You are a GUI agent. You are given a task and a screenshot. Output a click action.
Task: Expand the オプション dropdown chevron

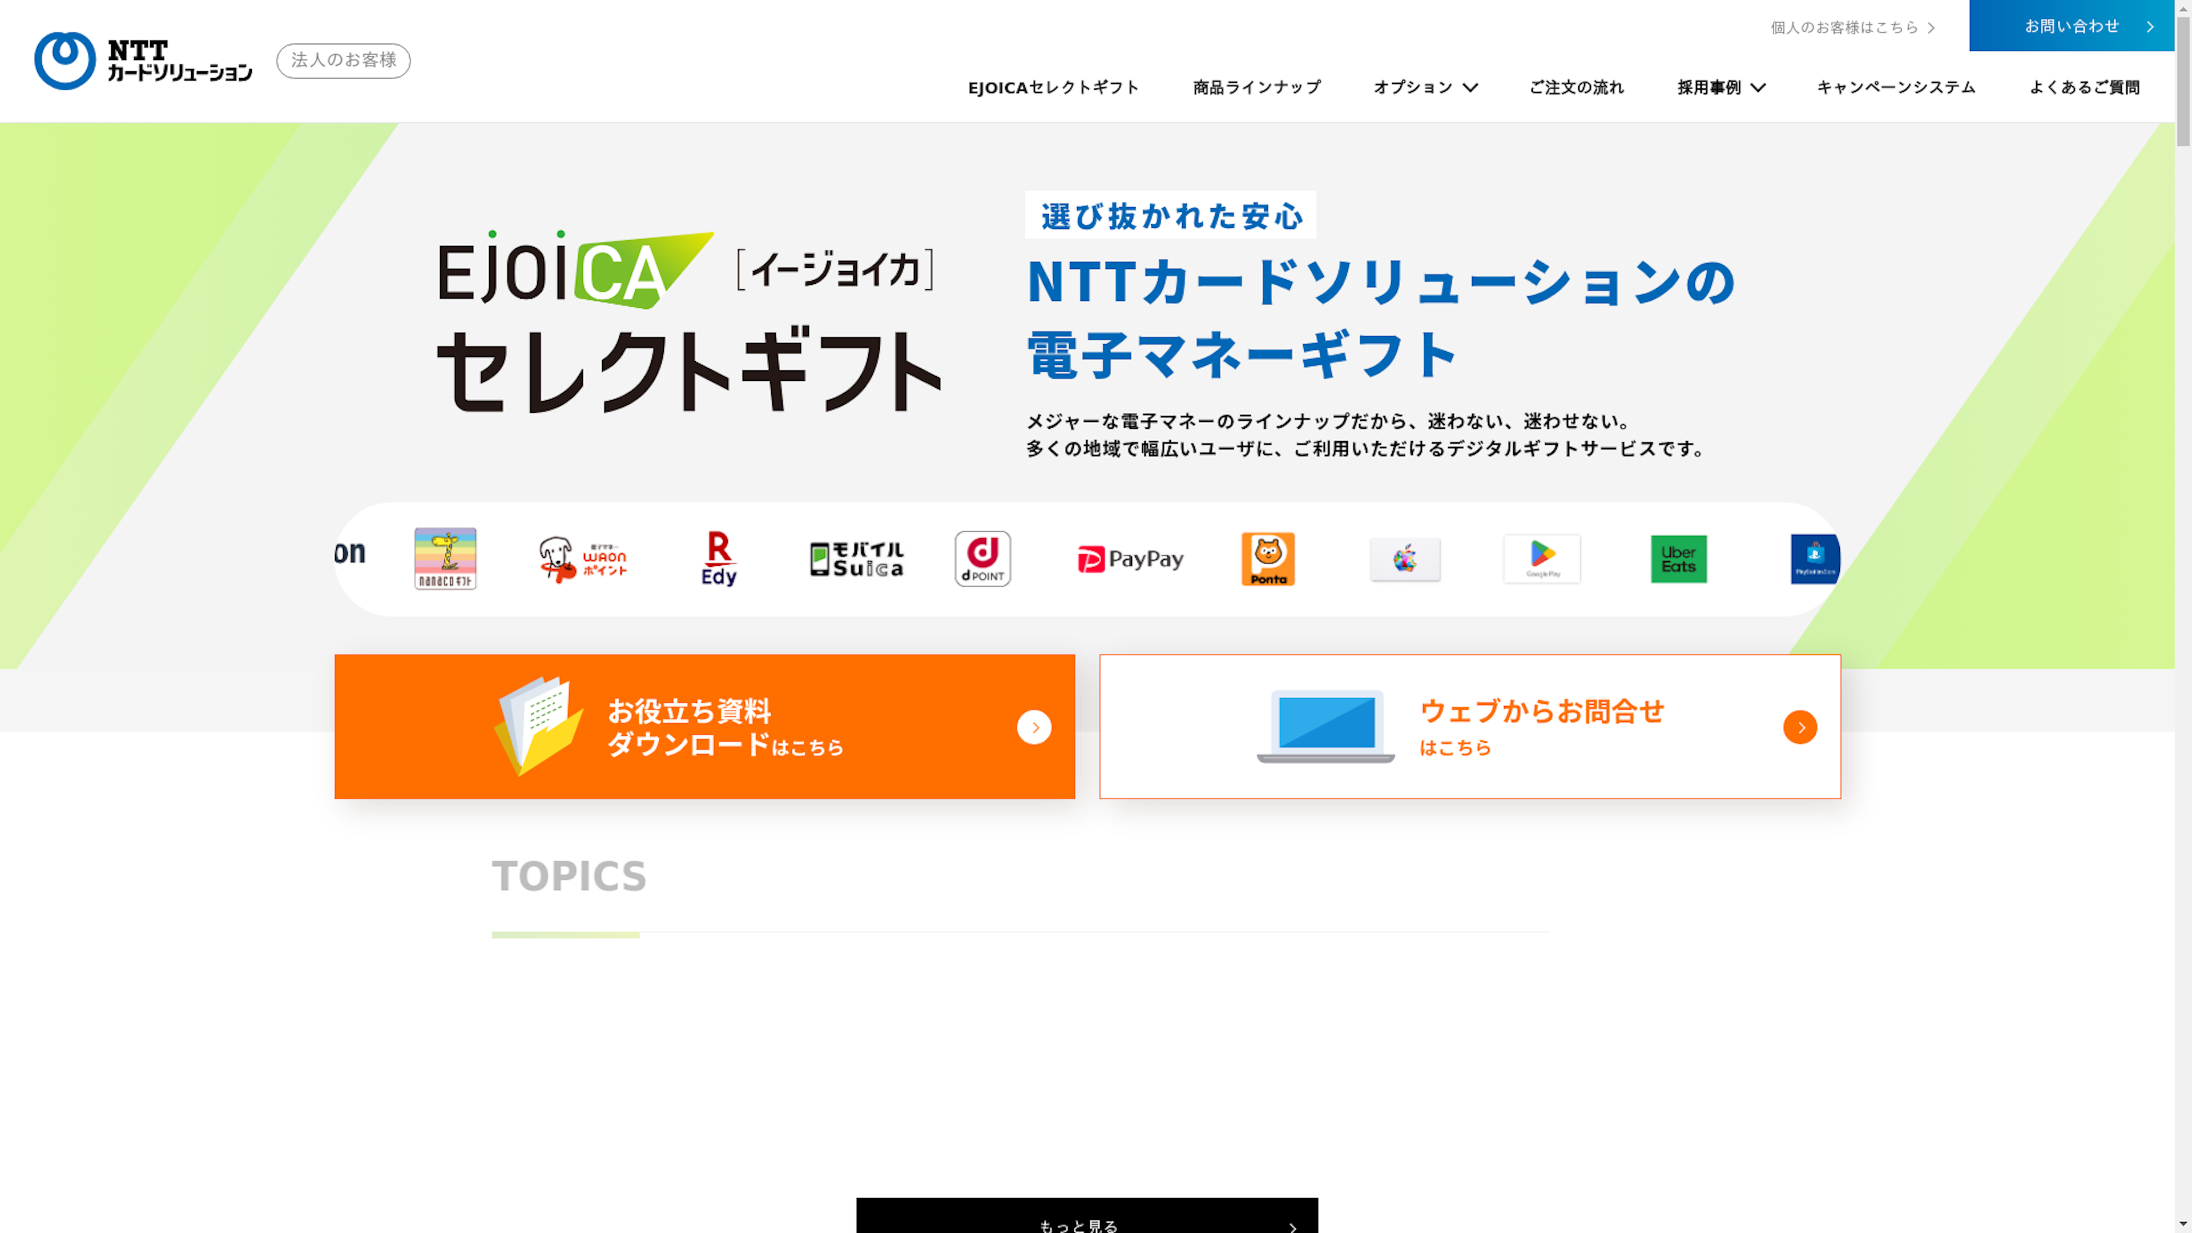(x=1470, y=88)
